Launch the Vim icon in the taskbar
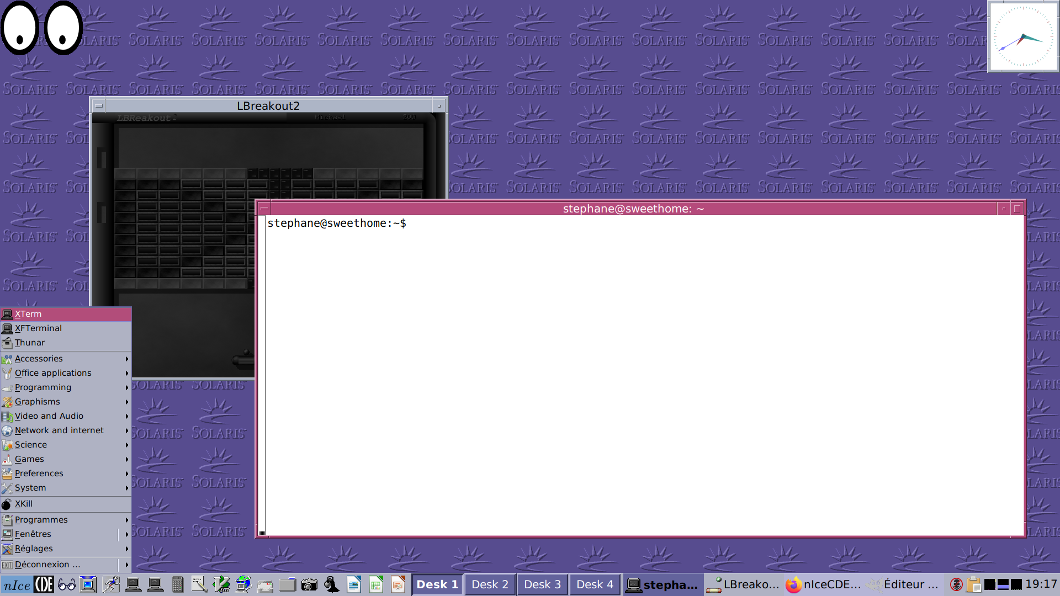Image resolution: width=1060 pixels, height=596 pixels. pyautogui.click(x=221, y=584)
